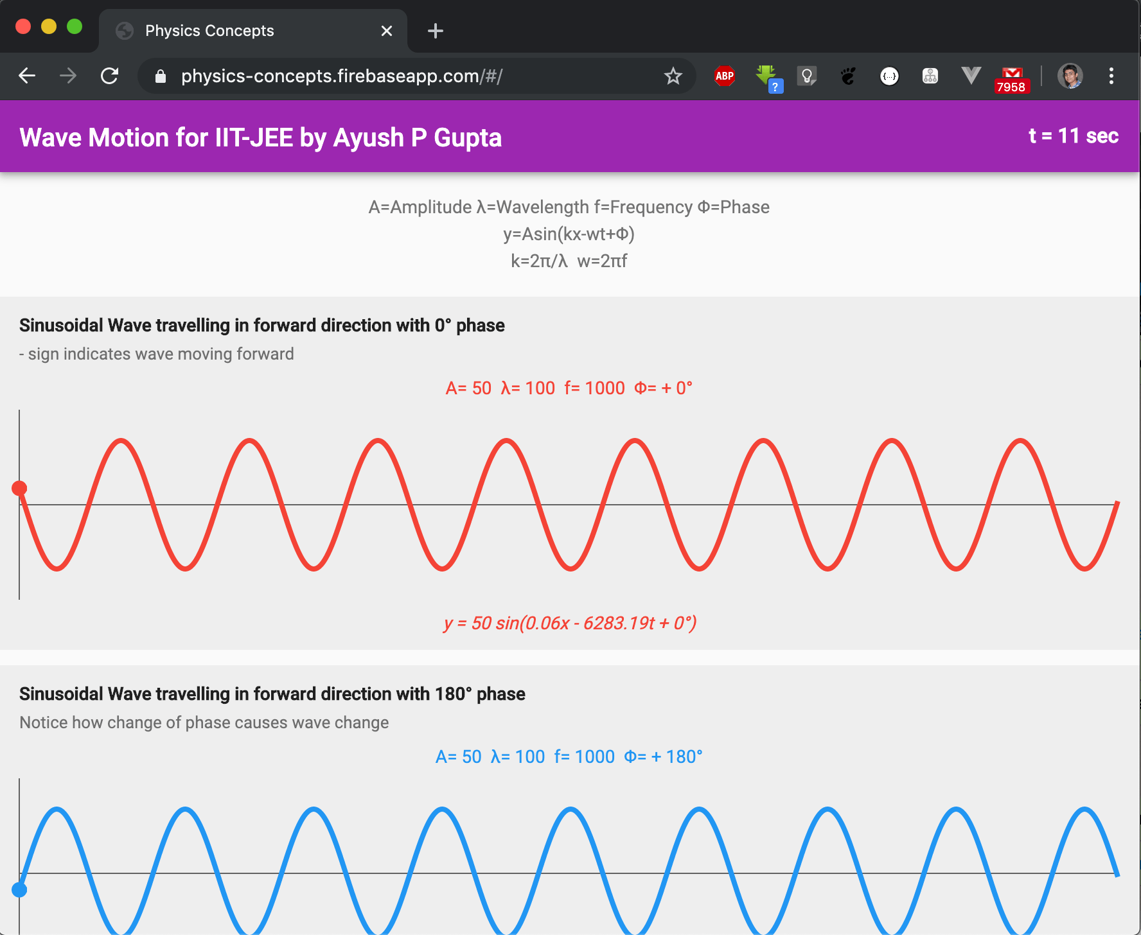
Task: Reload the Physics Concepts page
Action: [x=109, y=76]
